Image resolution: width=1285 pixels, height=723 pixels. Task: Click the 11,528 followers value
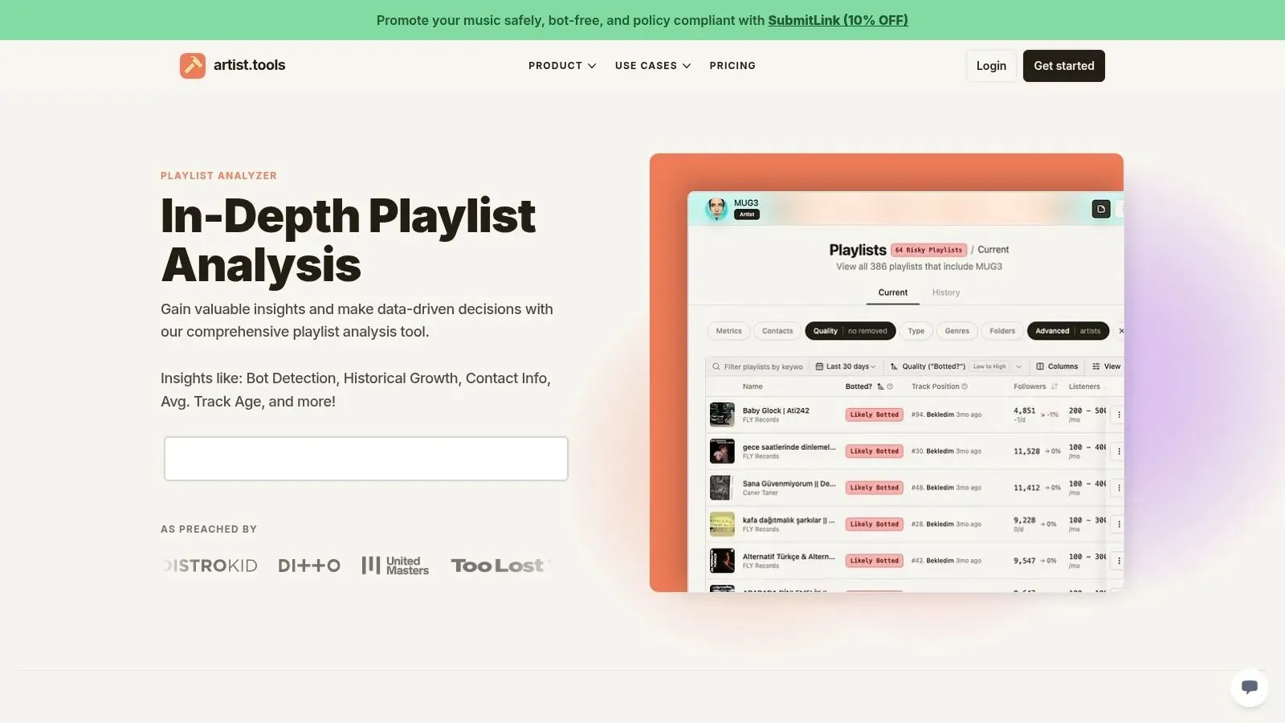(x=1026, y=451)
